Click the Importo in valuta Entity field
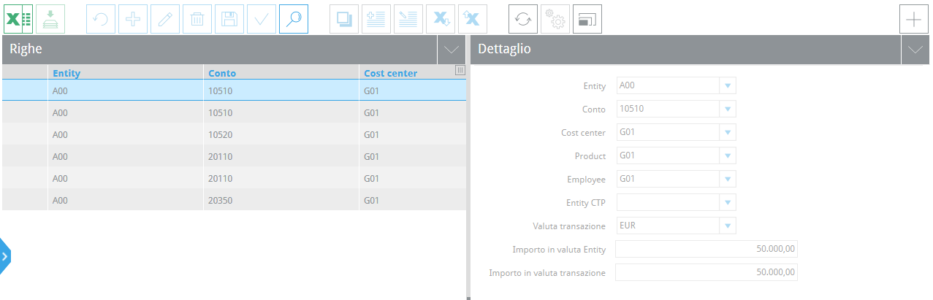Viewport: 933px width, 300px height. [707, 249]
